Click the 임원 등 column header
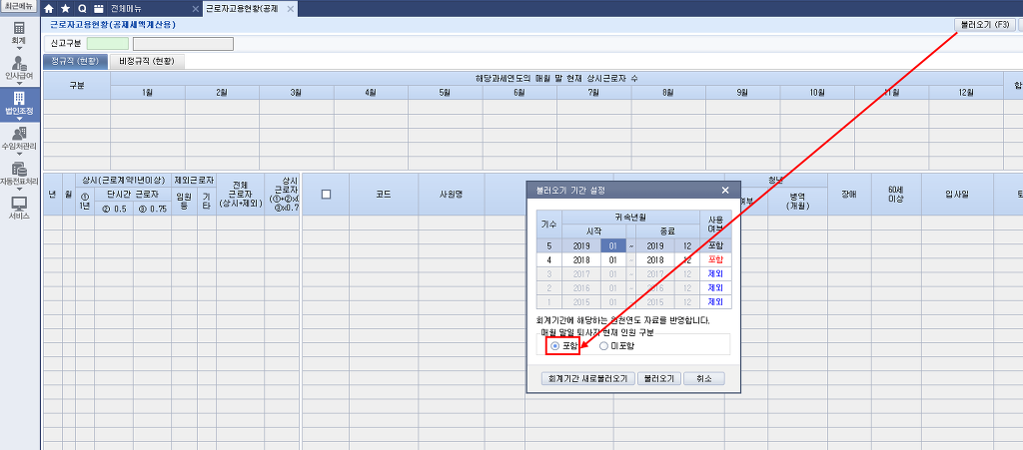The width and height of the screenshot is (1023, 450). click(184, 202)
